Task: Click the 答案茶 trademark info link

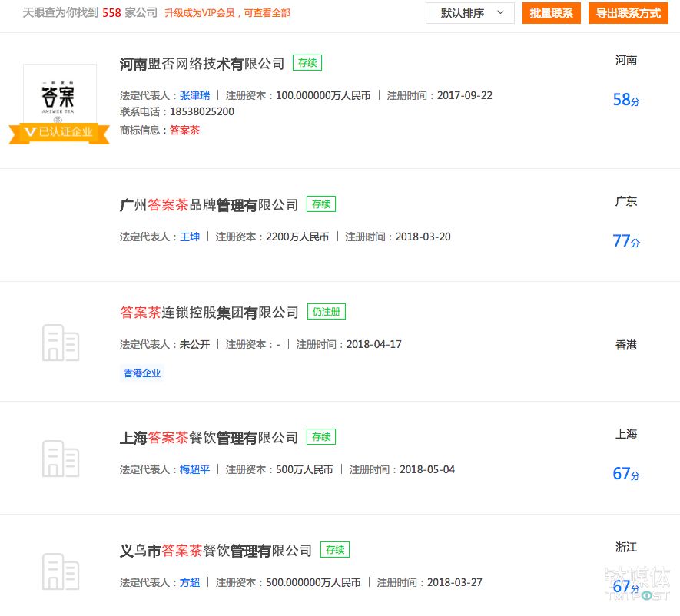Action: click(x=184, y=130)
